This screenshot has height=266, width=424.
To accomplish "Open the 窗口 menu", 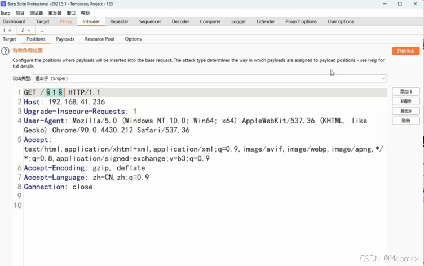I will pos(71,13).
